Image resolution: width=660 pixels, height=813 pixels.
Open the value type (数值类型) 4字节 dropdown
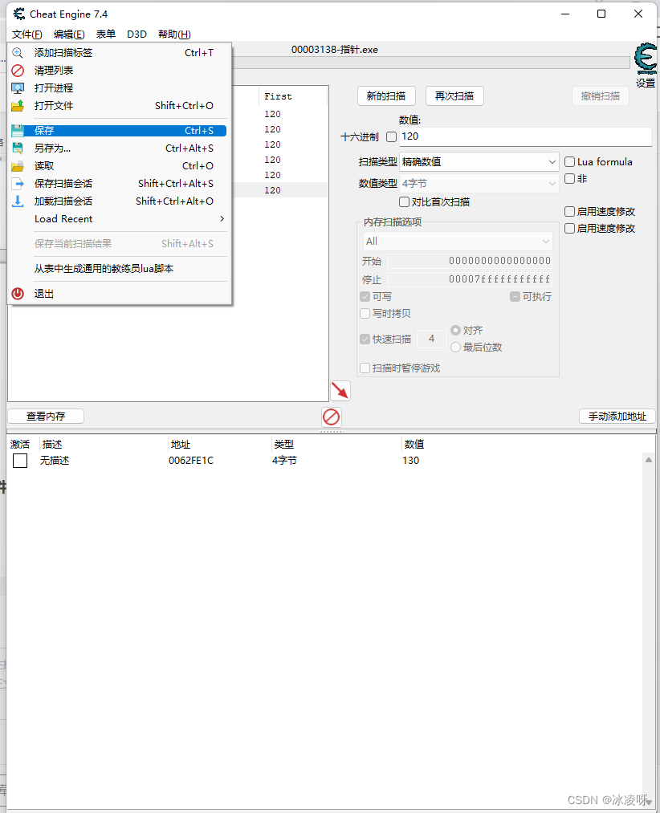pos(479,184)
